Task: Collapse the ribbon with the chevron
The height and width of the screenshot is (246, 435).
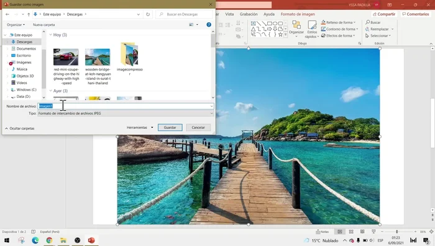Action: pos(431,44)
